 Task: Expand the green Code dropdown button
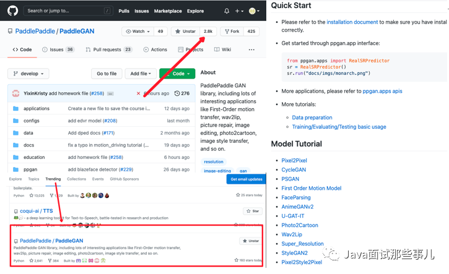pos(177,74)
